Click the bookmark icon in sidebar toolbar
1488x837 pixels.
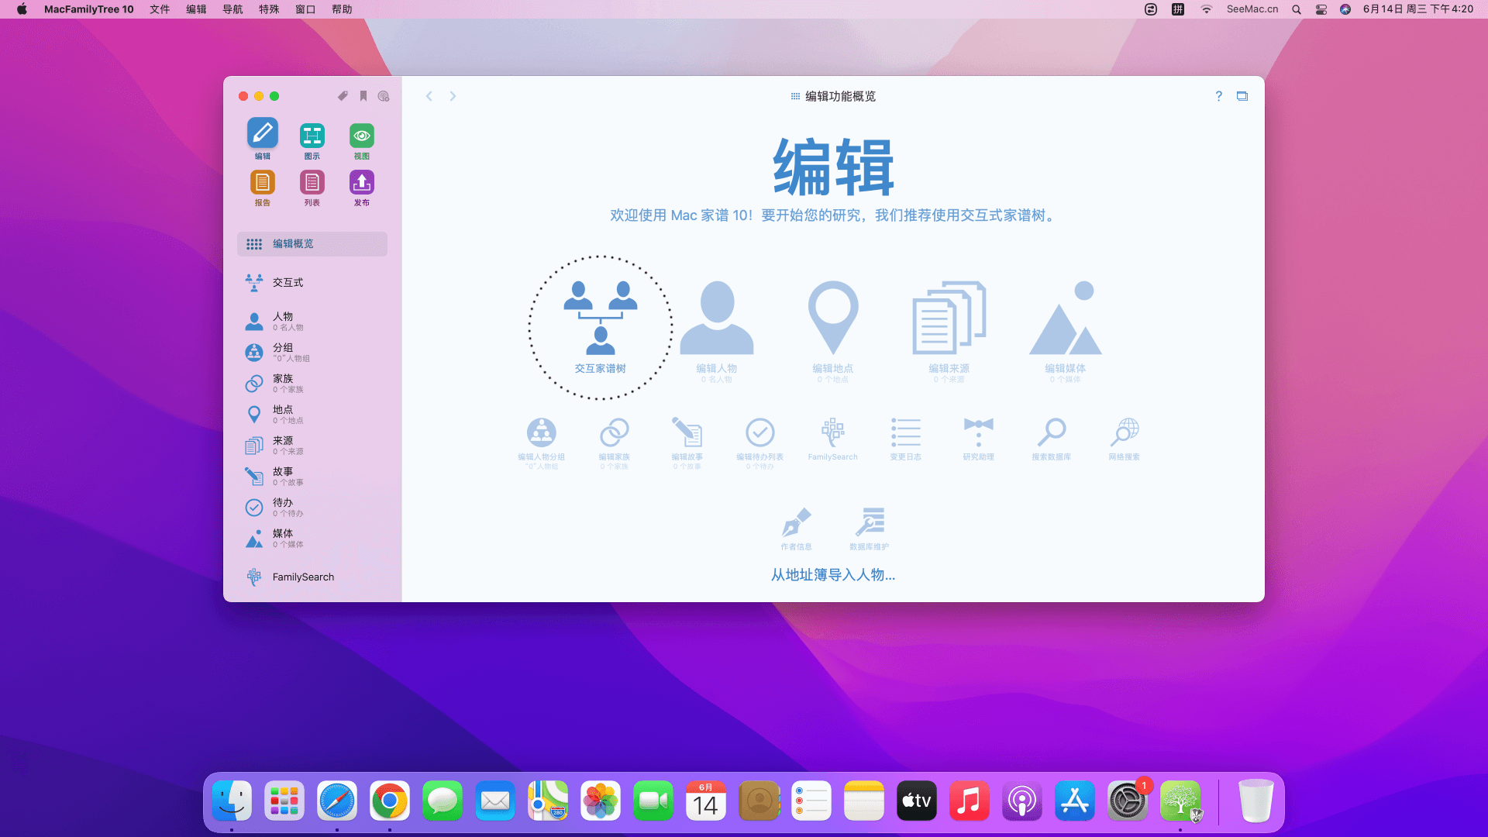pos(363,96)
